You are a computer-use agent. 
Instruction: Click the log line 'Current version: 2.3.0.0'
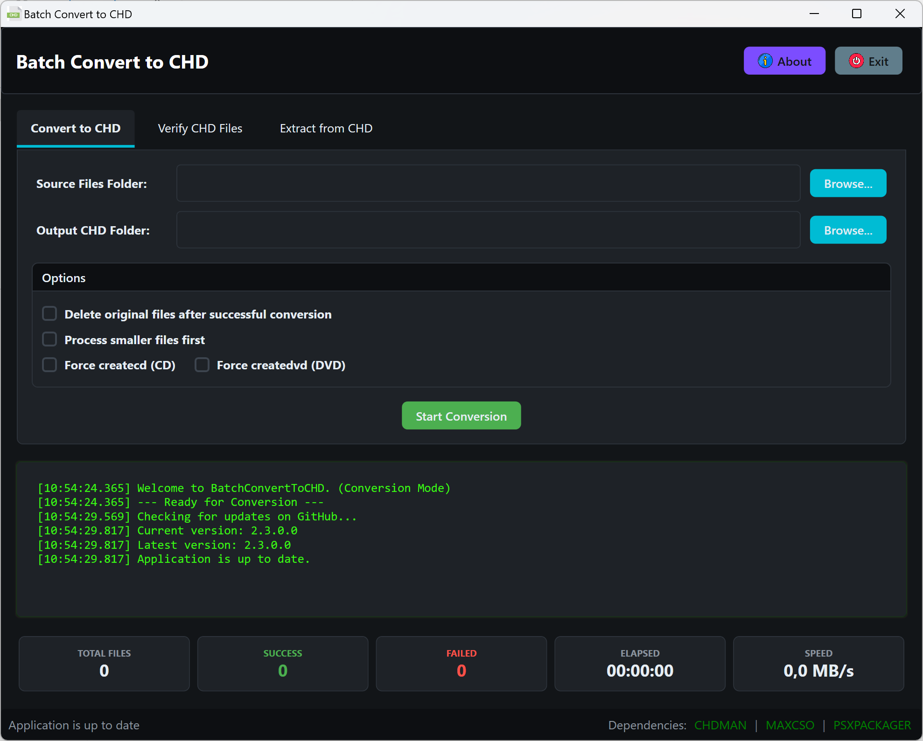[x=168, y=531]
